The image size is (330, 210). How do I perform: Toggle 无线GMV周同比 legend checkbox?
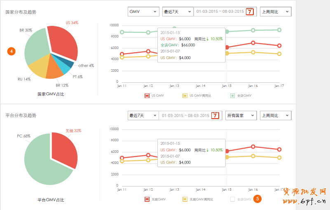(x=185, y=199)
